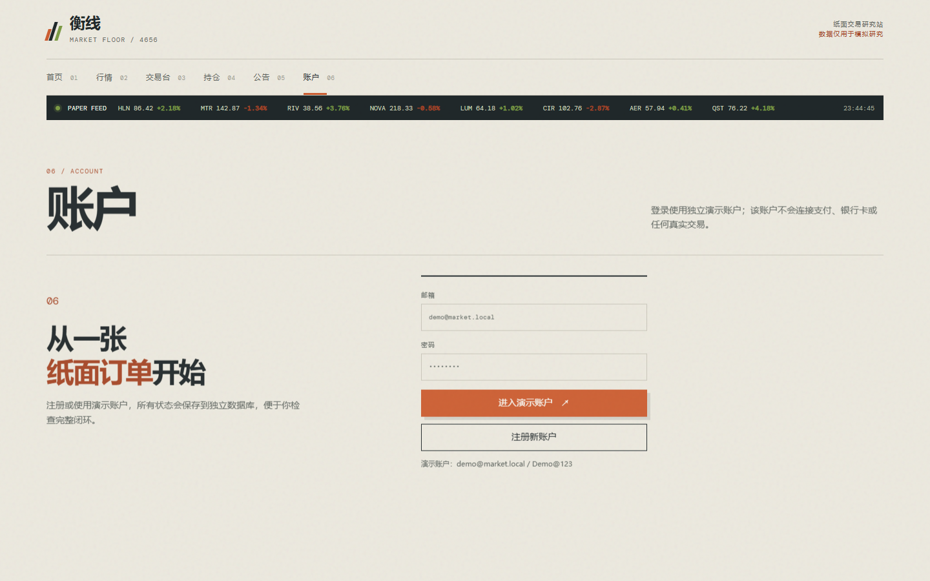Viewport: 930px width, 581px height.
Task: Click the MTR 142.87 ticker item
Action: tap(234, 108)
